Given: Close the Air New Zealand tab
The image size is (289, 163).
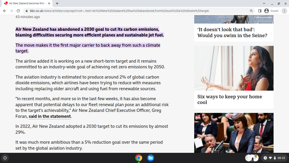Looking at the screenshot, I should 49,3.
